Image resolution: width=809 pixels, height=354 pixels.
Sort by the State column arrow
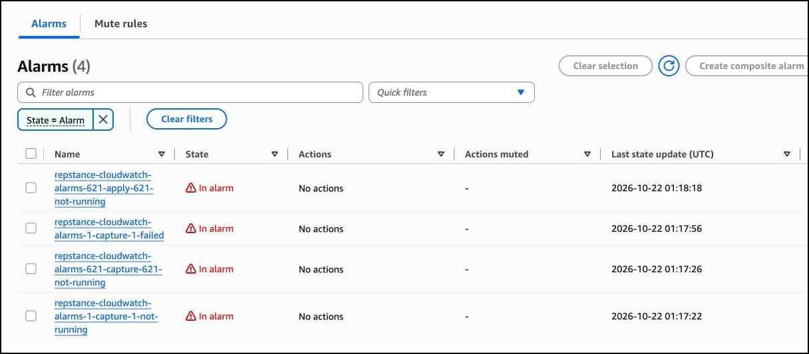tap(275, 154)
